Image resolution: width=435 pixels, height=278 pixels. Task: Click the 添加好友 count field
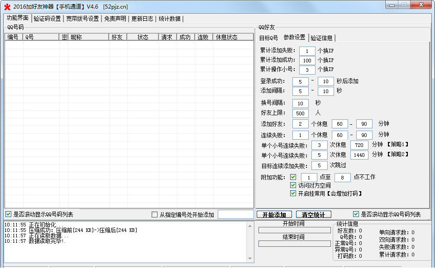(300, 124)
